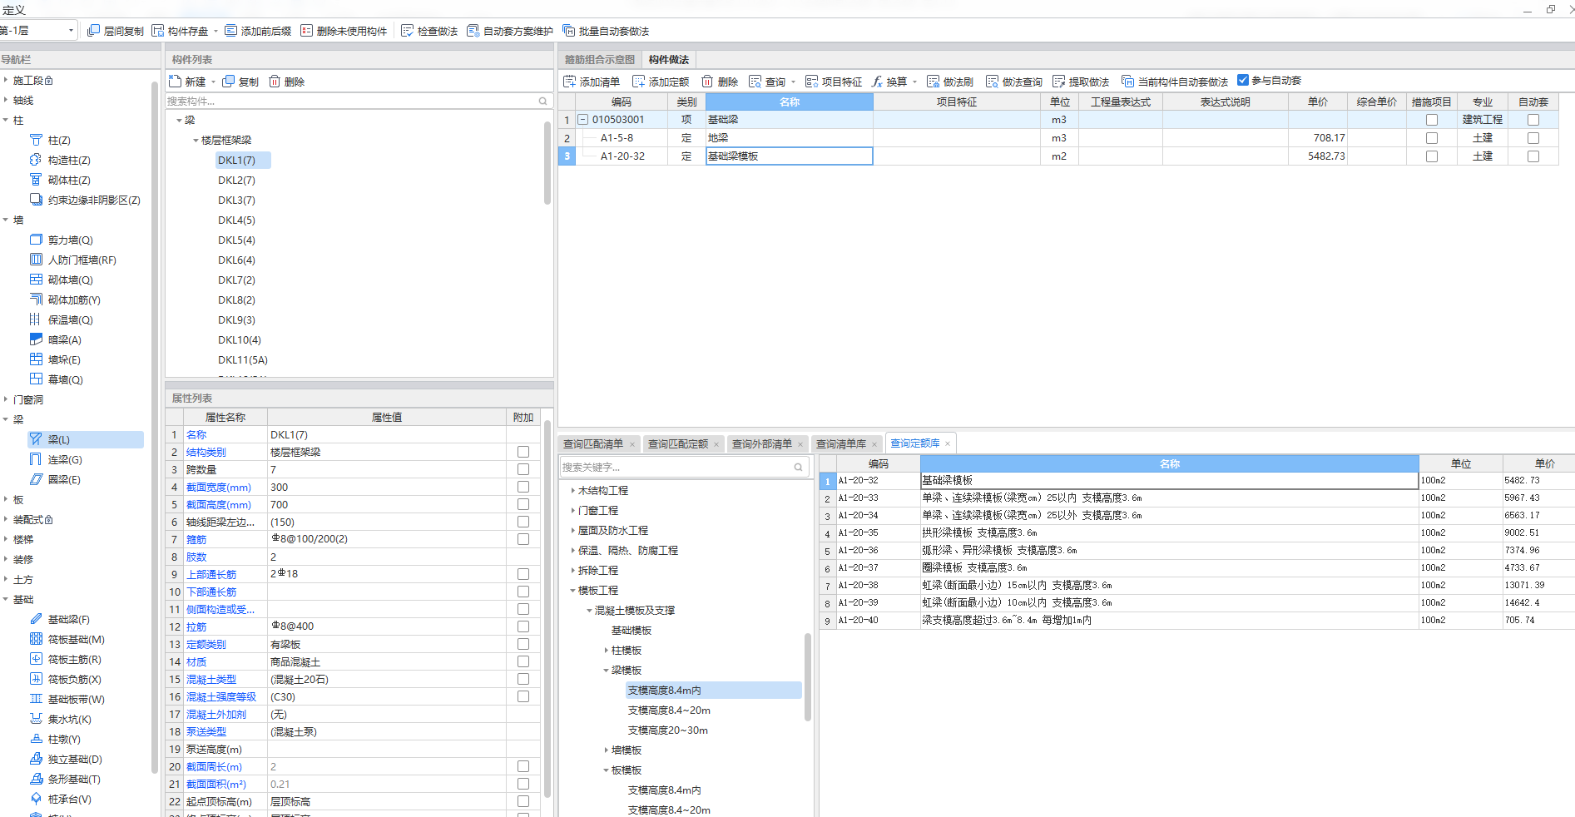Collapse 梁模板 tree node
This screenshot has width=1575, height=817.
click(606, 670)
